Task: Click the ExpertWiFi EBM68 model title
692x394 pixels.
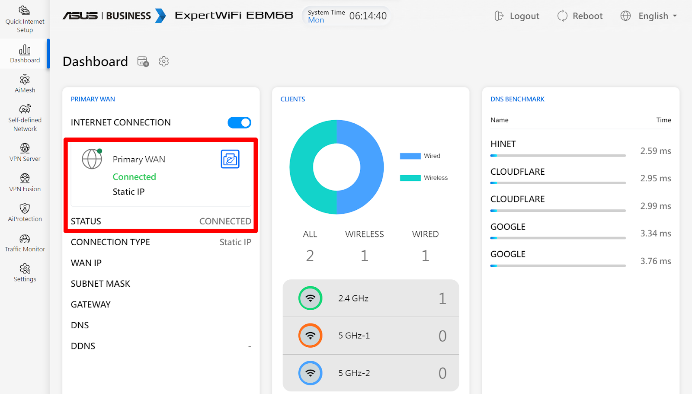Action: [x=234, y=16]
